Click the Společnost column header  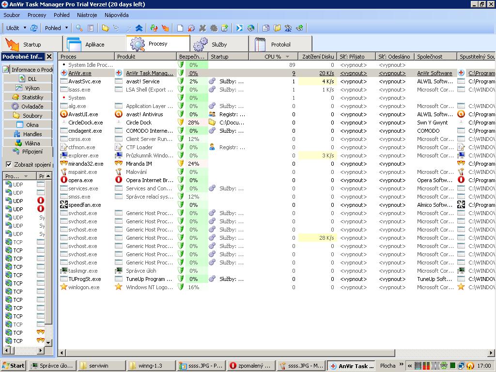(435, 57)
